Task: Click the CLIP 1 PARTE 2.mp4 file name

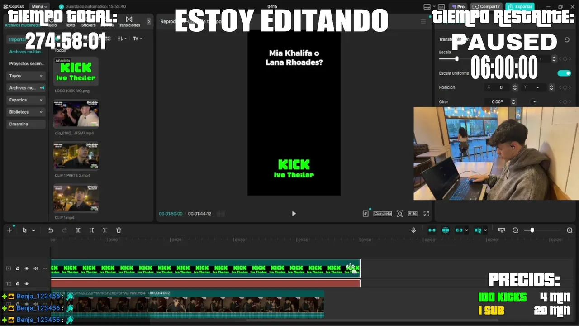Action: pos(72,175)
